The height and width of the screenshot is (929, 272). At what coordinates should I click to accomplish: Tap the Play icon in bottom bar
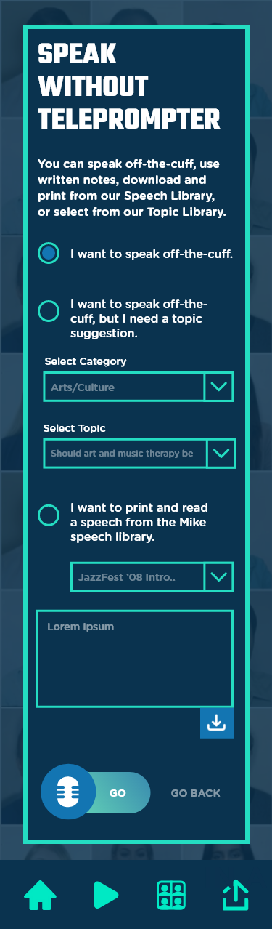click(105, 895)
